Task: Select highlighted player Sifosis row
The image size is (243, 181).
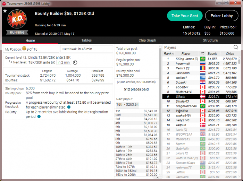Action: coord(200,97)
